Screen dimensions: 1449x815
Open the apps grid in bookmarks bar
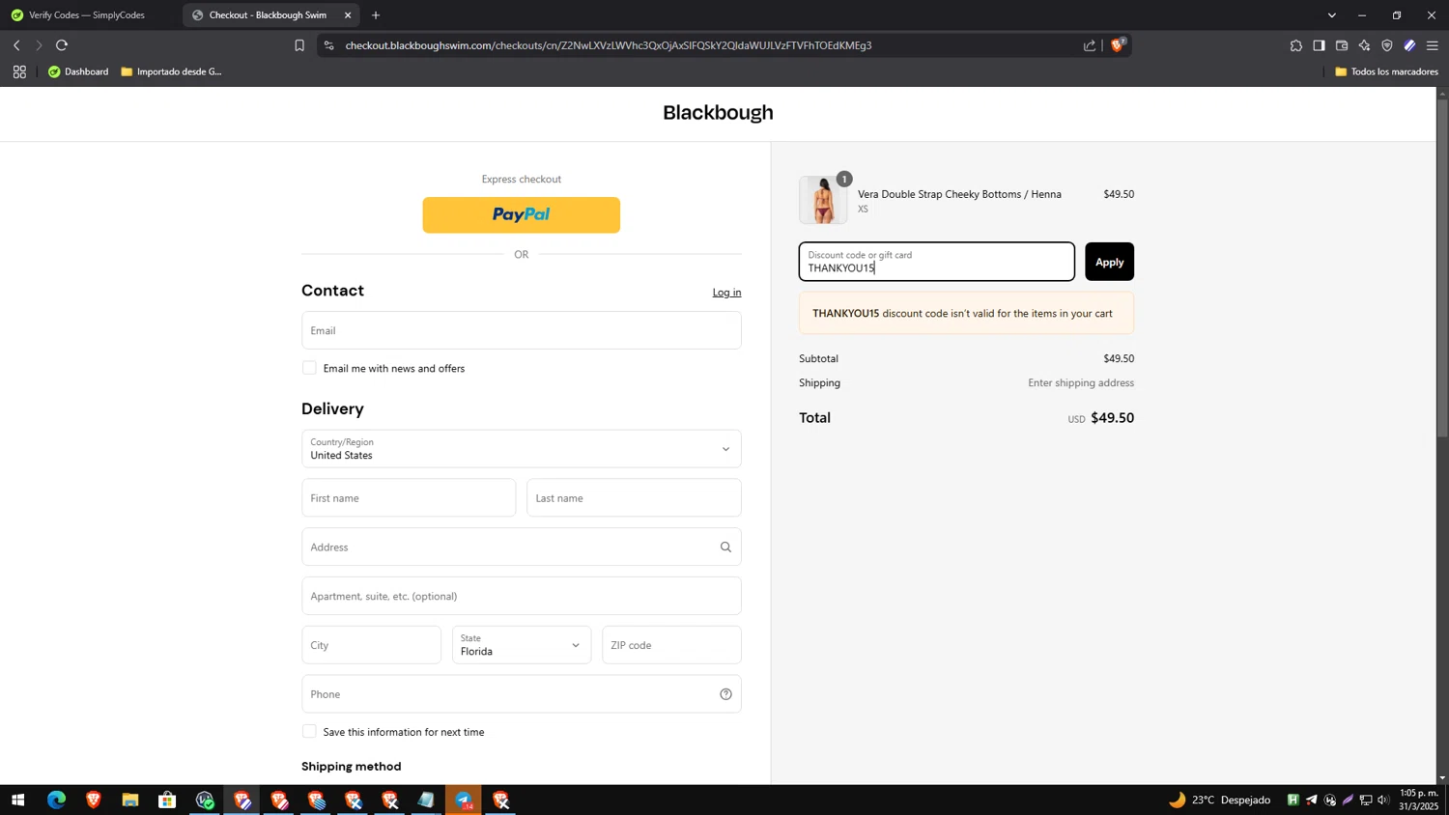click(19, 71)
